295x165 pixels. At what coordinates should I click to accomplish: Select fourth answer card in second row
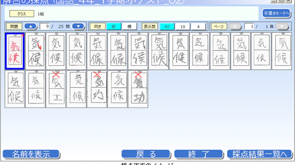(x=77, y=89)
